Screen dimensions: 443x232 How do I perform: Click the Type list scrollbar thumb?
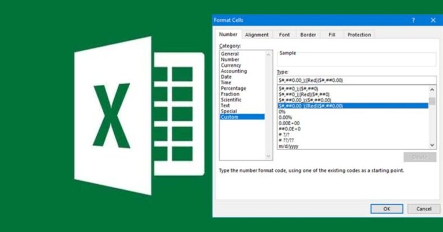(432, 101)
